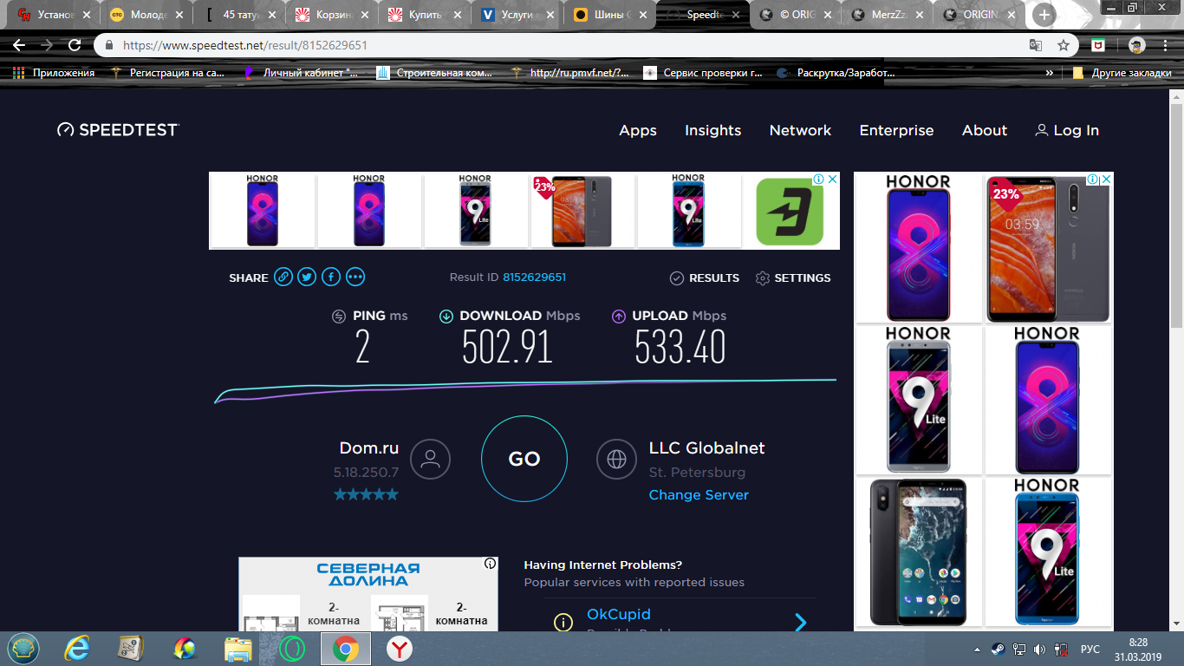The width and height of the screenshot is (1184, 666).
Task: Click the Dom.ru user profile icon
Action: [430, 459]
